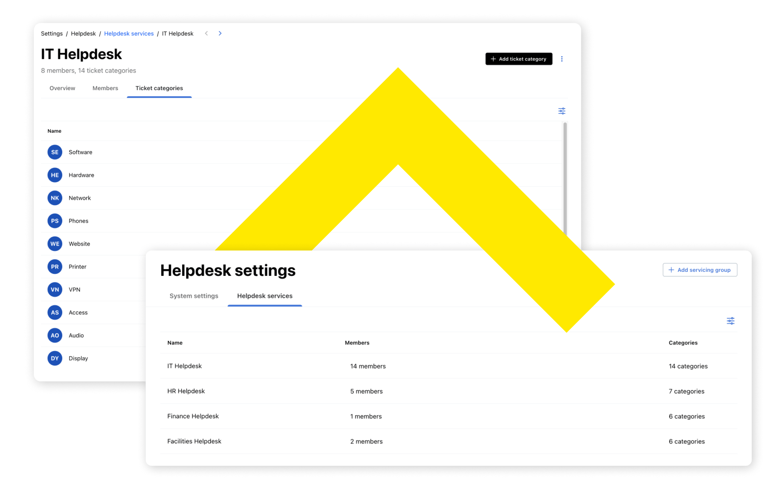Open the Software ticket category icon
Screen dimensions: 765x501
tap(55, 152)
